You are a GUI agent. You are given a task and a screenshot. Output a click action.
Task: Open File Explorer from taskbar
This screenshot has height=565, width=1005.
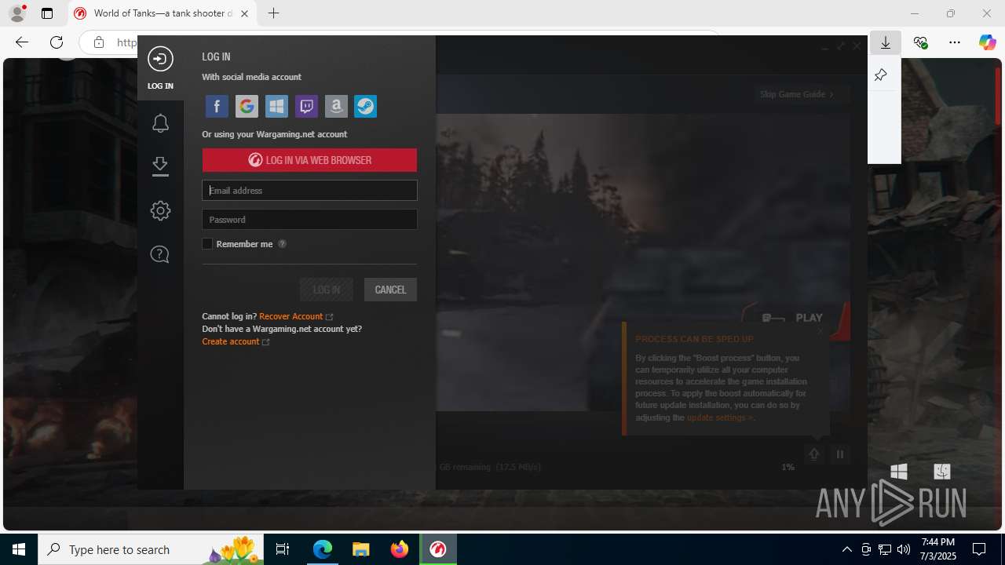[360, 549]
